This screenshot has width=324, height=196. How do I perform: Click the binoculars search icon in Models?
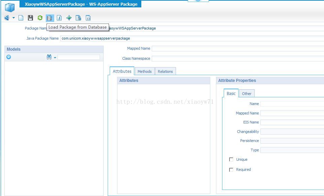click(x=49, y=57)
